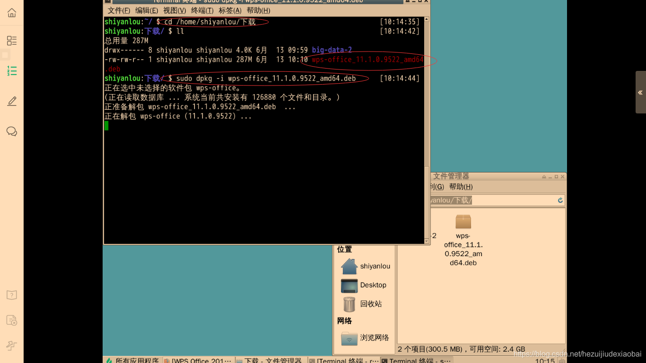Open terminal 标签(A) menu
The height and width of the screenshot is (363, 646).
point(230,10)
